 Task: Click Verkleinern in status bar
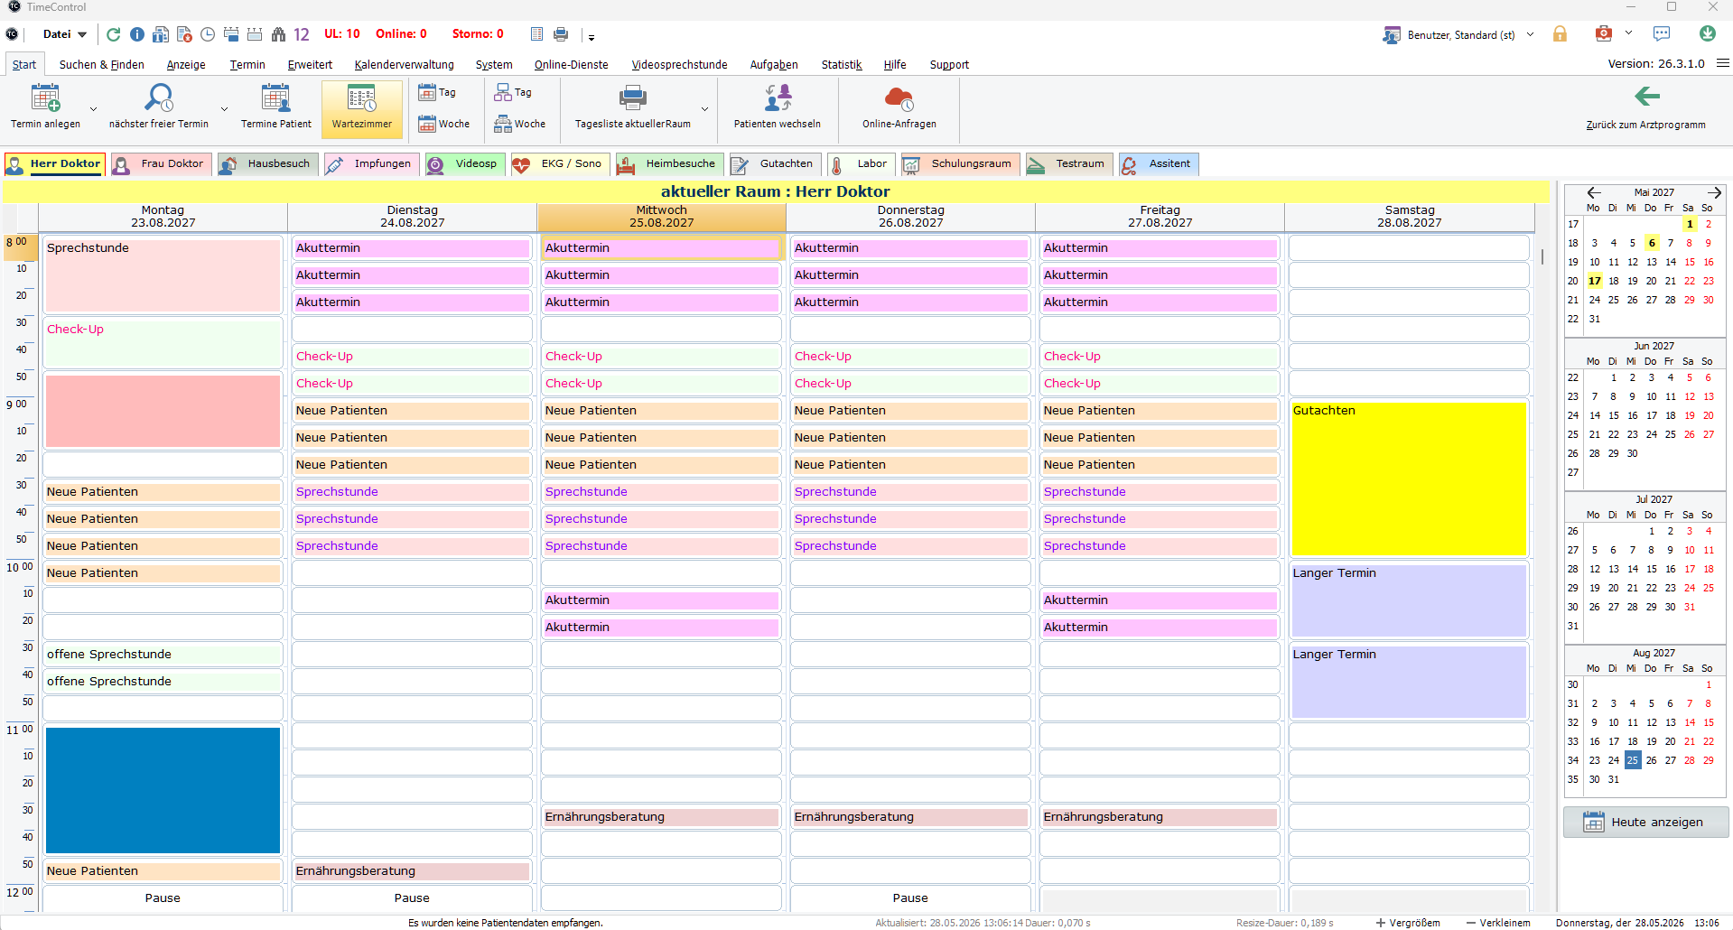click(x=1498, y=922)
